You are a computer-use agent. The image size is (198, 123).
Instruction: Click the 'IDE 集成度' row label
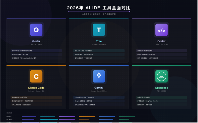[x=9, y=119]
